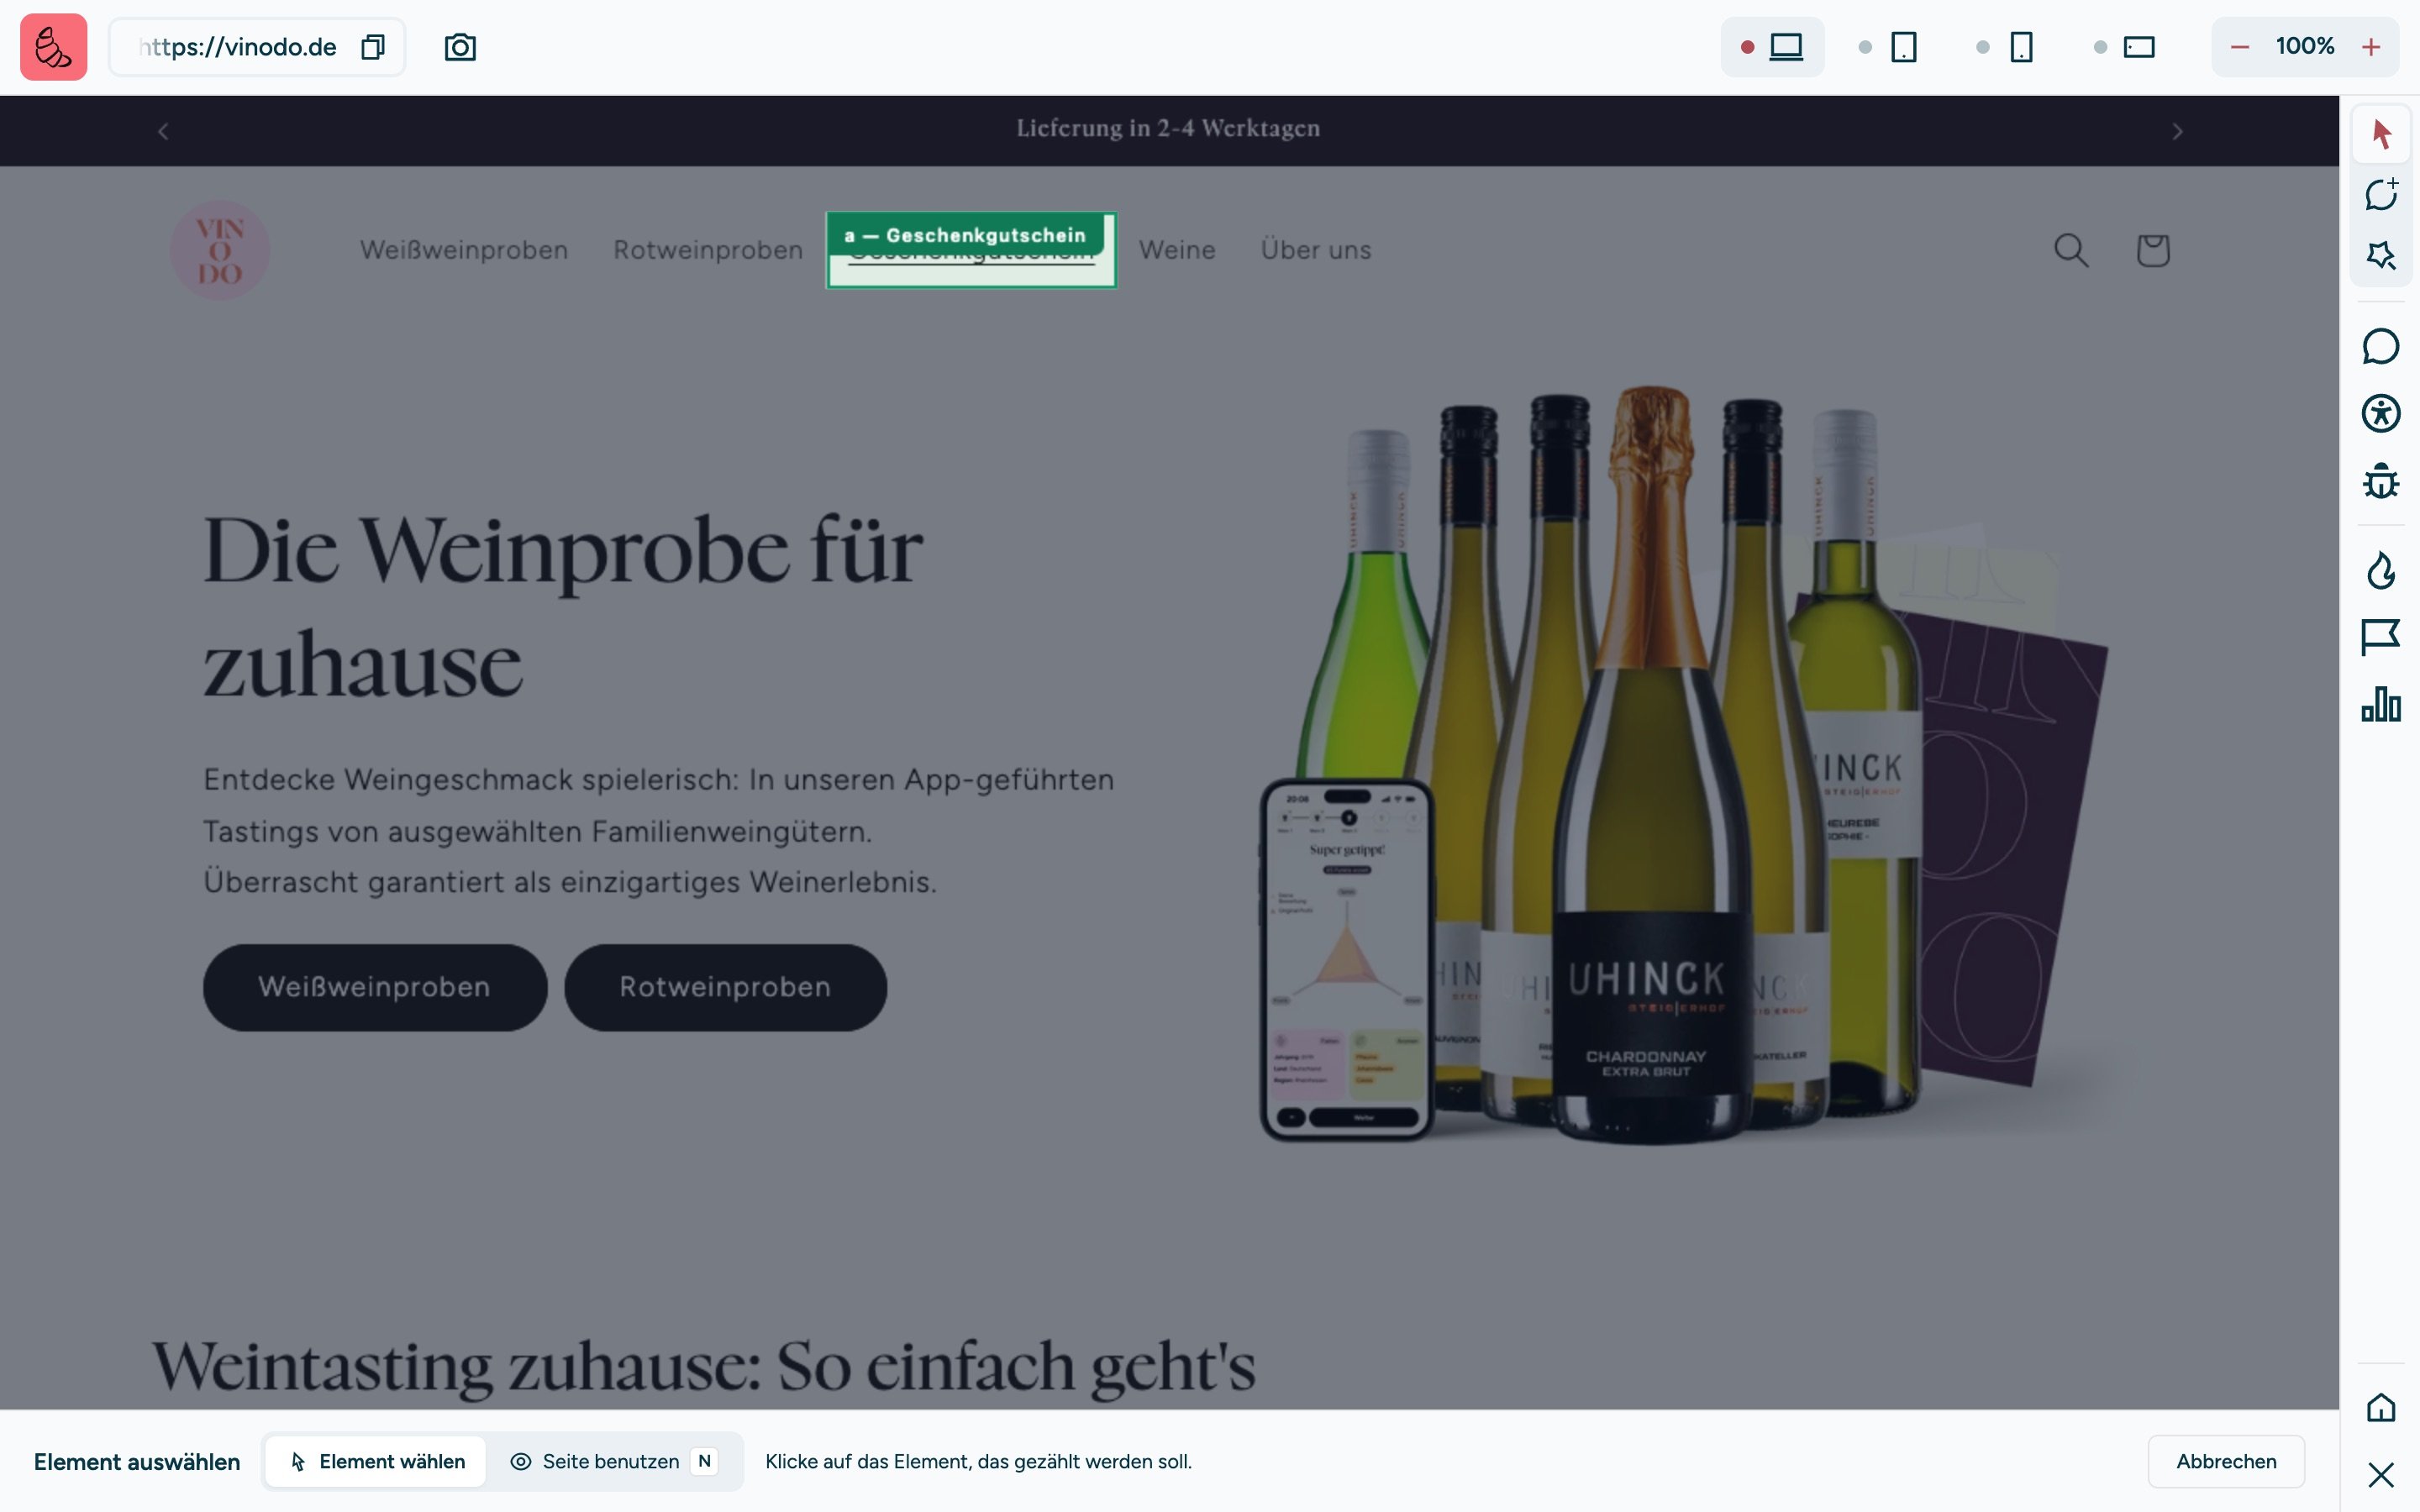Viewport: 2420px width, 1512px height.
Task: Decrease zoom with the minus button
Action: pyautogui.click(x=2240, y=47)
